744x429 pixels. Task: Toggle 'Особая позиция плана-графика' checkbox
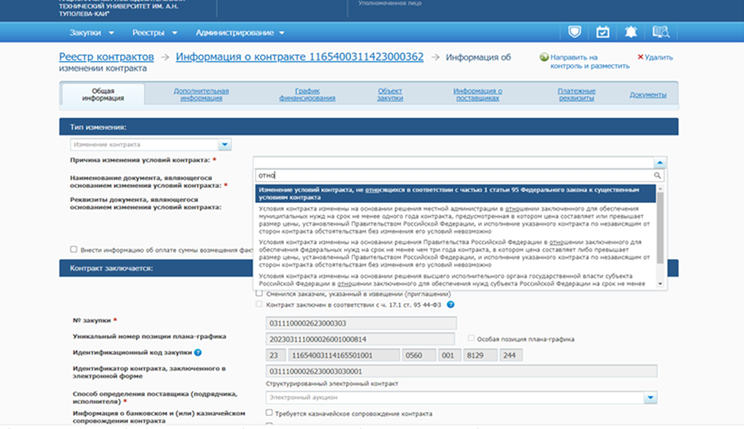tap(471, 338)
